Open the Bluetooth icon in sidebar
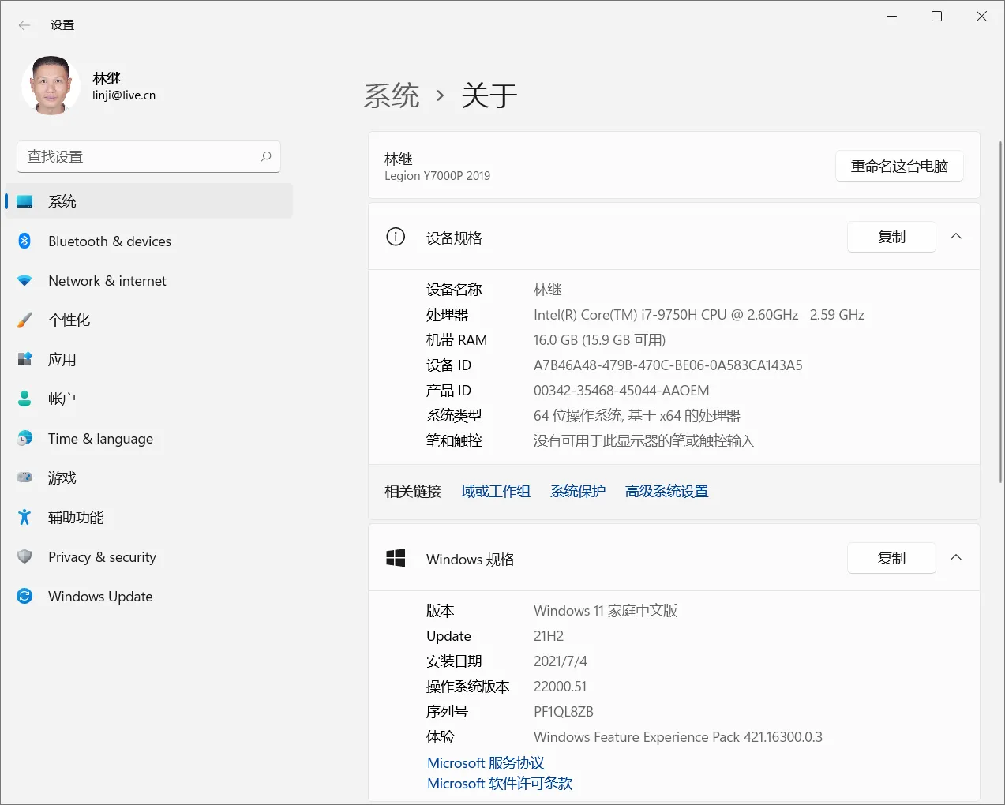1005x805 pixels. click(24, 241)
